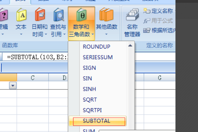Pick SERIESSUM from the dropdown list

tap(98, 57)
